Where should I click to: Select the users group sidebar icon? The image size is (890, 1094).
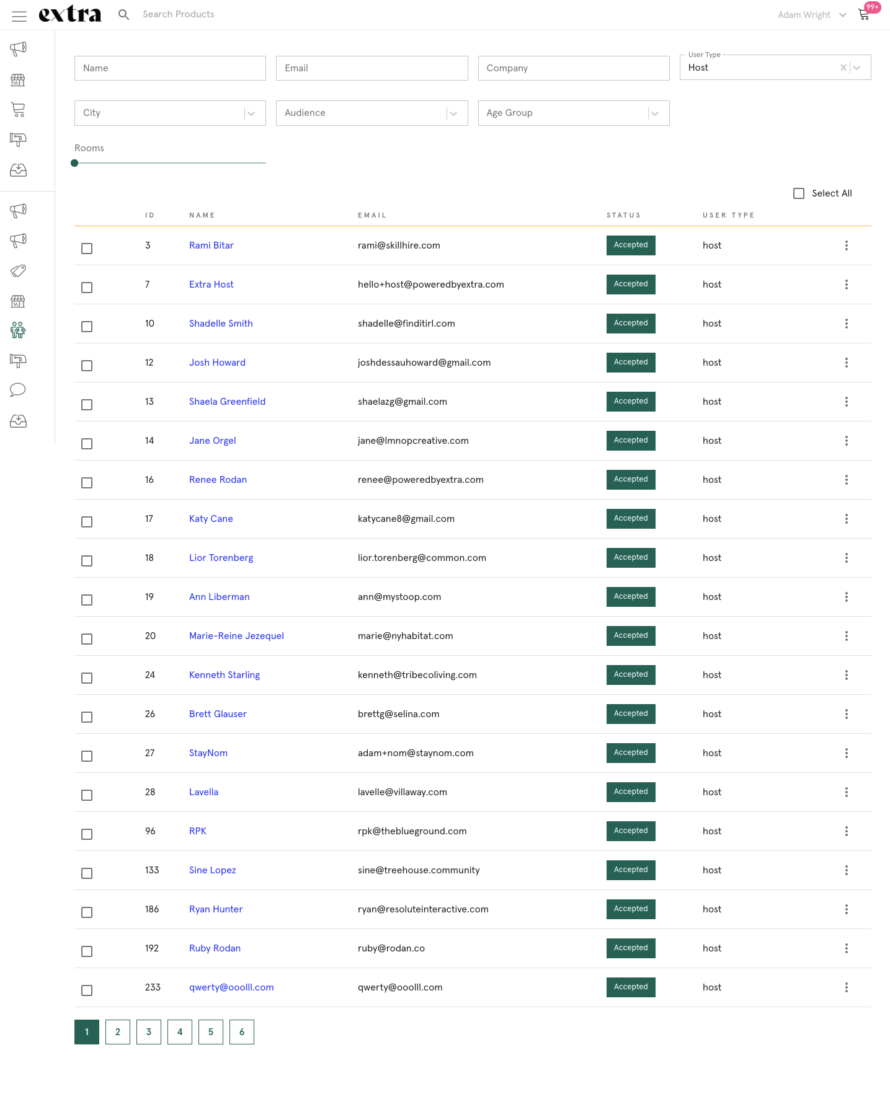18,330
